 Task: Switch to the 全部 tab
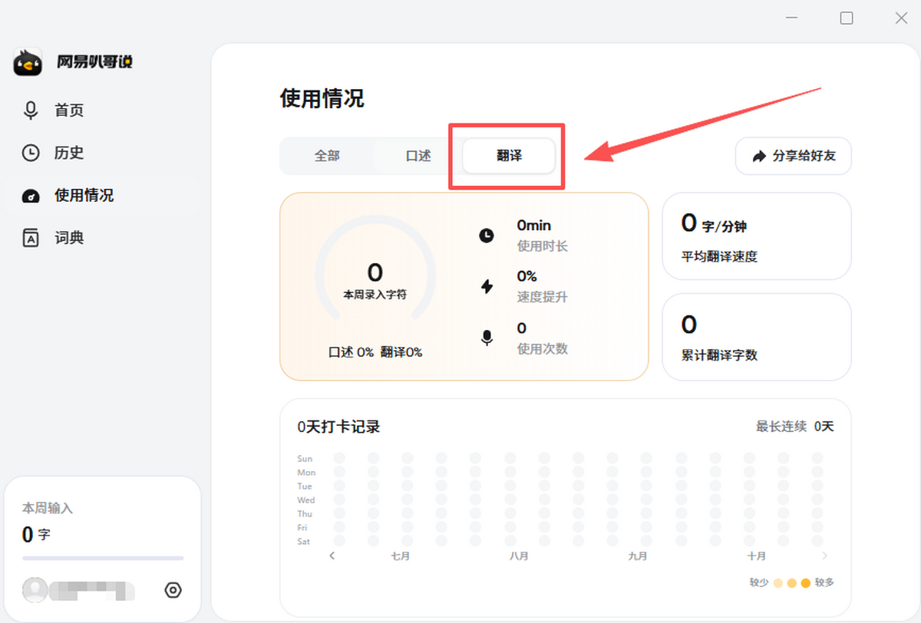click(x=327, y=156)
